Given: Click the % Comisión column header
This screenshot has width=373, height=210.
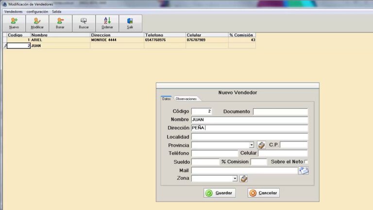Looking at the screenshot, I should click(x=242, y=35).
